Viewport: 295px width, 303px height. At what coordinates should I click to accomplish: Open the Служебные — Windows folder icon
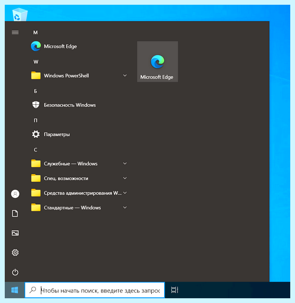pyautogui.click(x=36, y=163)
